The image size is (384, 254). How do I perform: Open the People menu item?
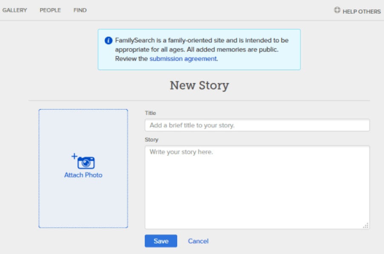point(50,10)
